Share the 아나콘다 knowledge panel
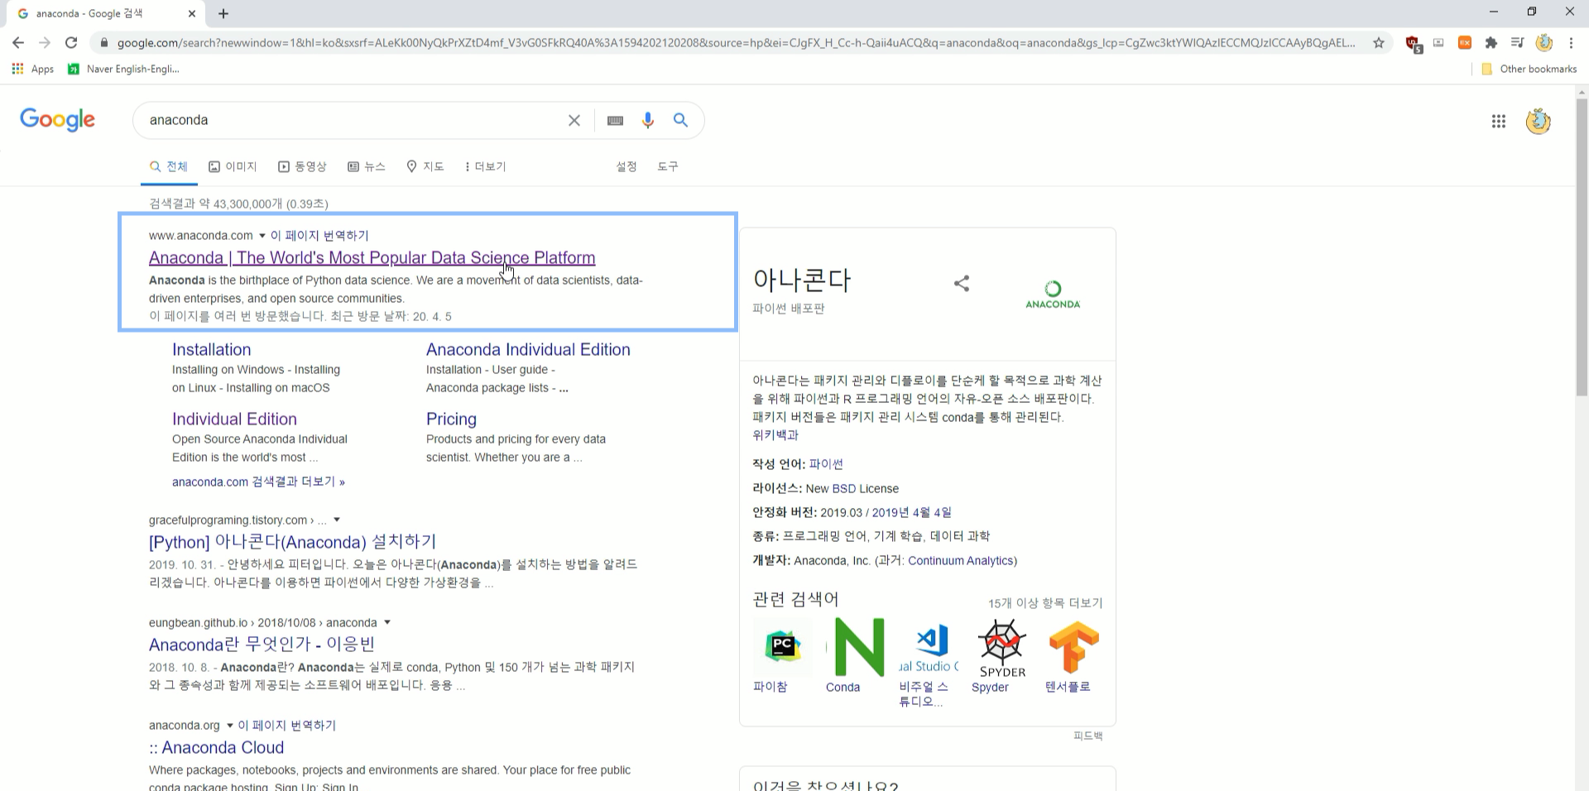Viewport: 1589px width, 791px height. click(x=961, y=283)
